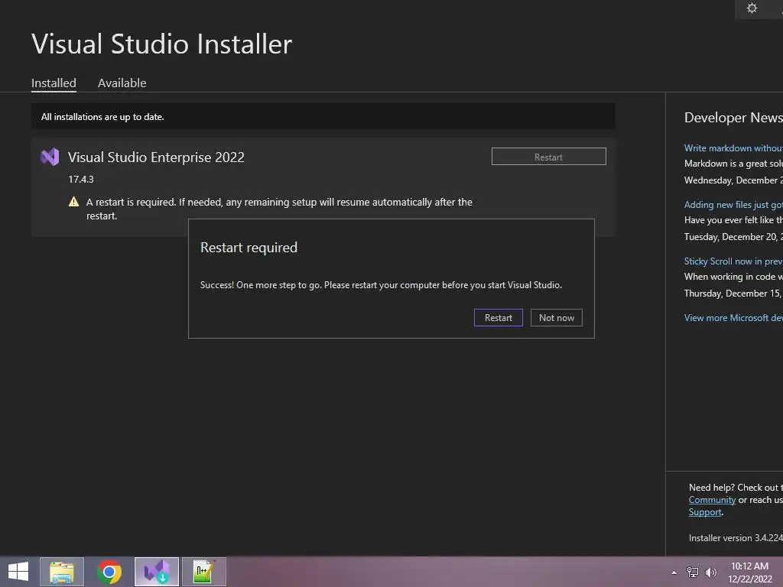Open the taskbar clock showing 10:12 AM
Image resolution: width=783 pixels, height=587 pixels.
749,572
